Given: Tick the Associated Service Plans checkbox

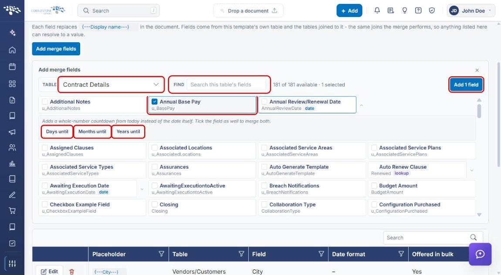Looking at the screenshot, I should pos(374,148).
